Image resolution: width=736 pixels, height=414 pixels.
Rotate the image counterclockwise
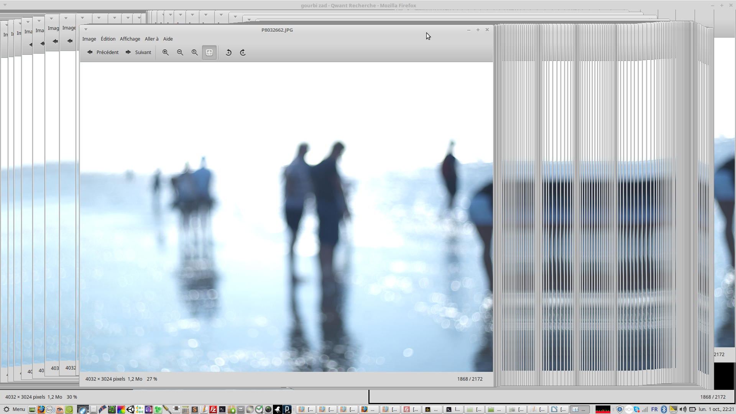pos(228,53)
